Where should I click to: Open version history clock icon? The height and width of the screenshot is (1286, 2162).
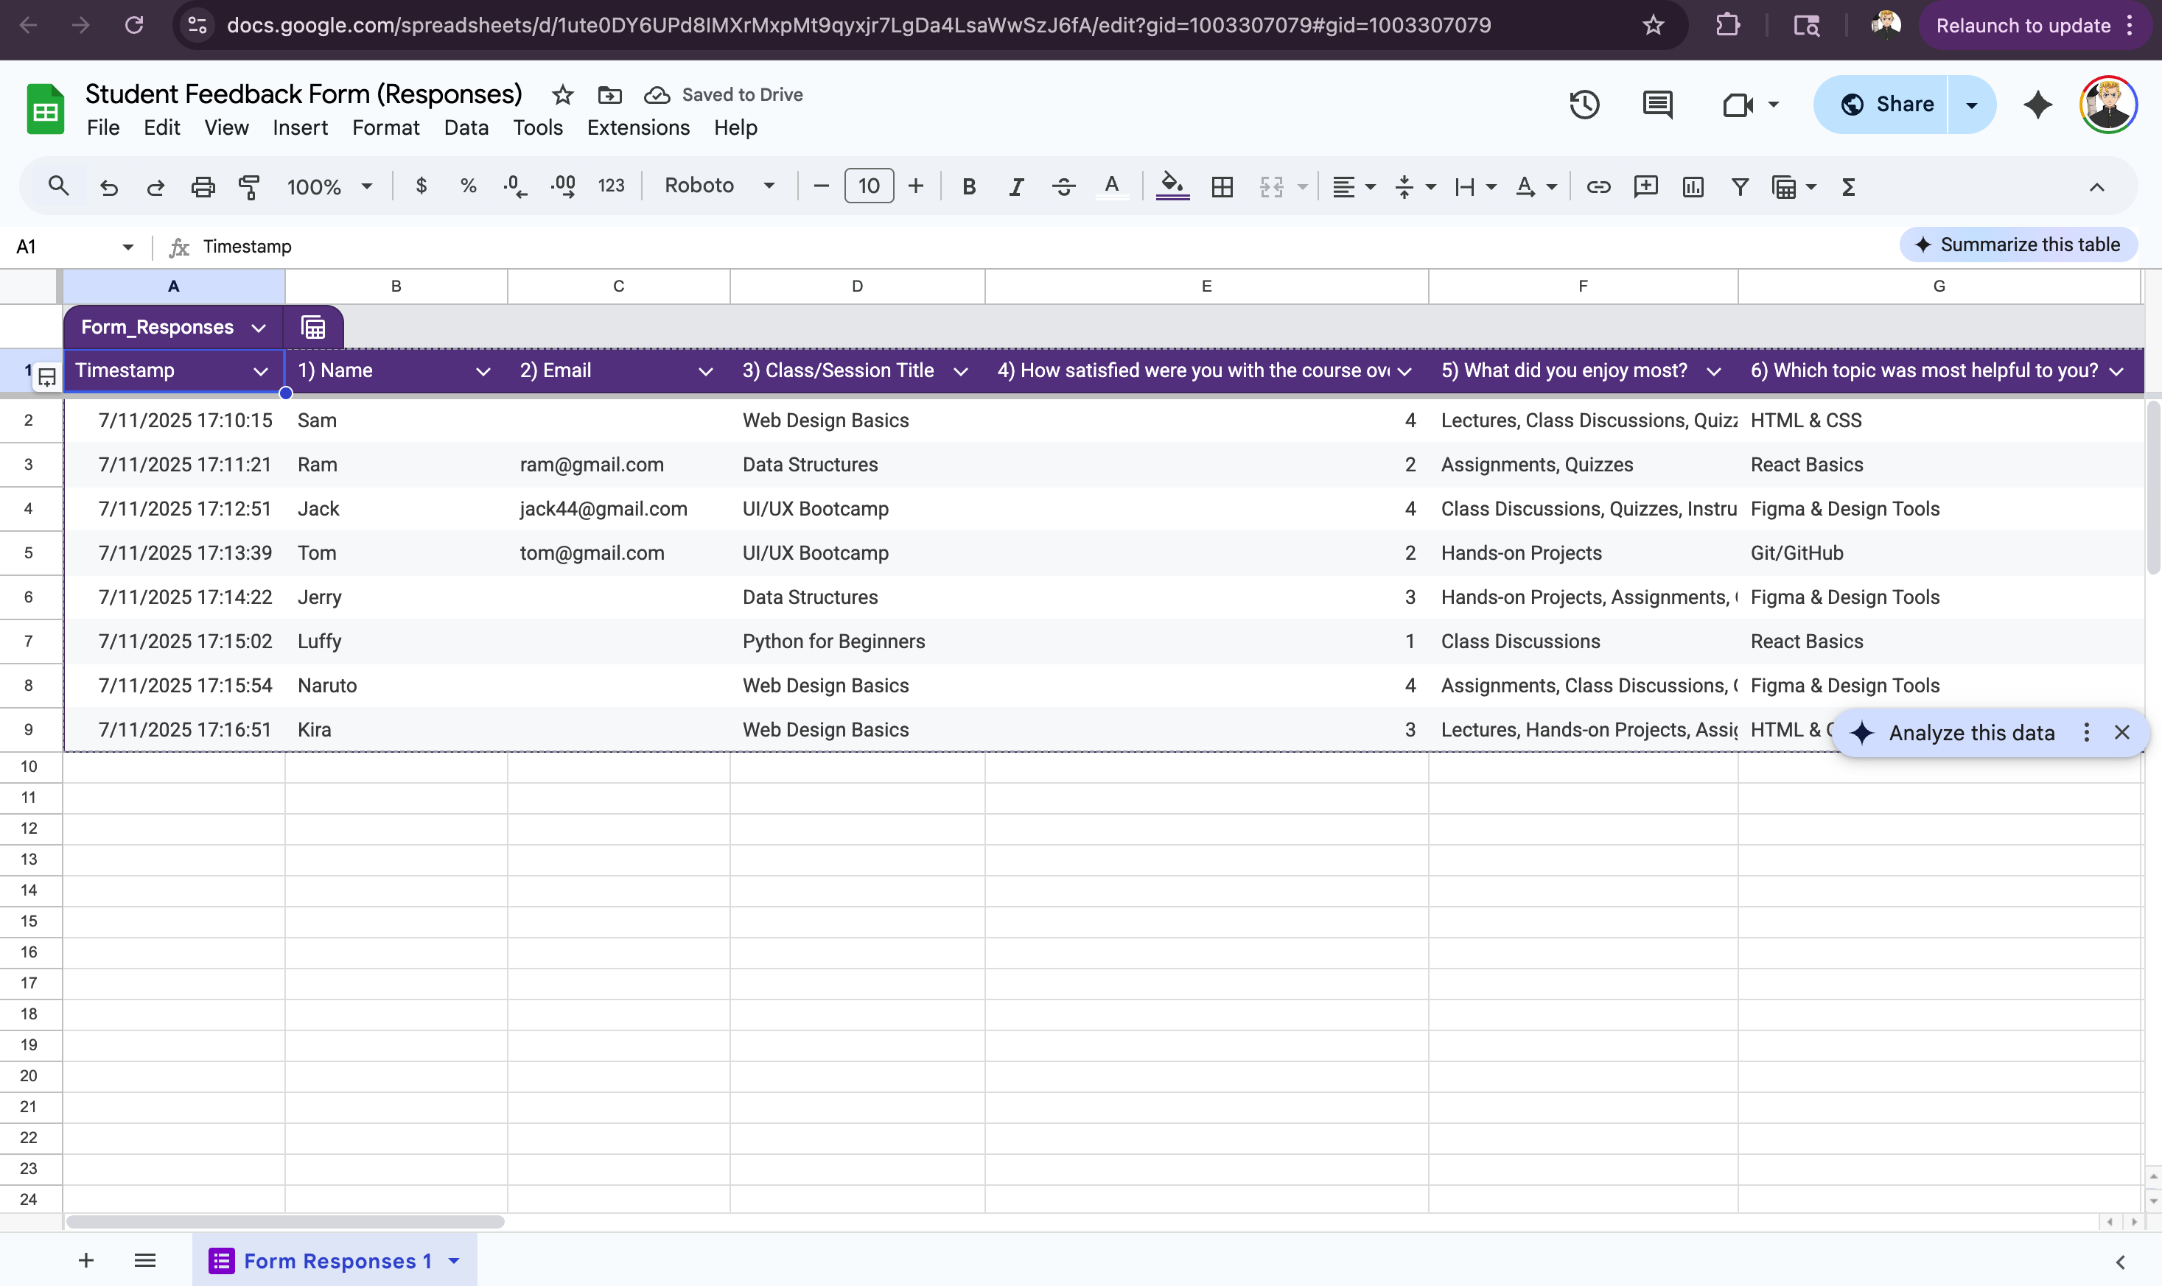(x=1584, y=105)
